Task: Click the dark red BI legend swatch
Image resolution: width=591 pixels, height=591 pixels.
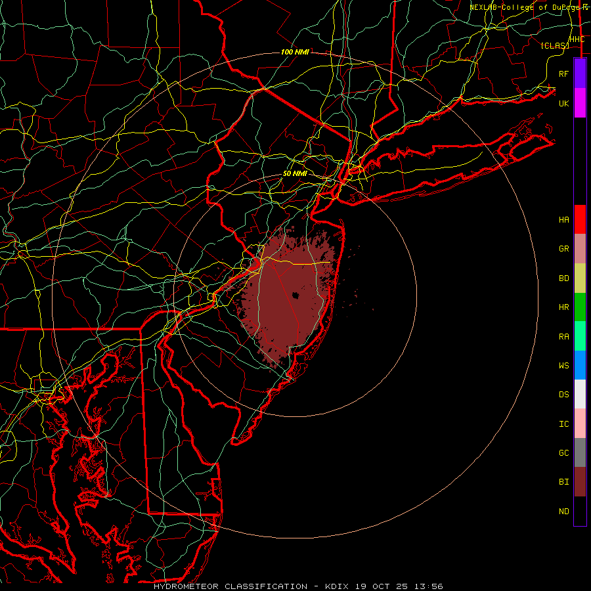Action: [x=580, y=482]
